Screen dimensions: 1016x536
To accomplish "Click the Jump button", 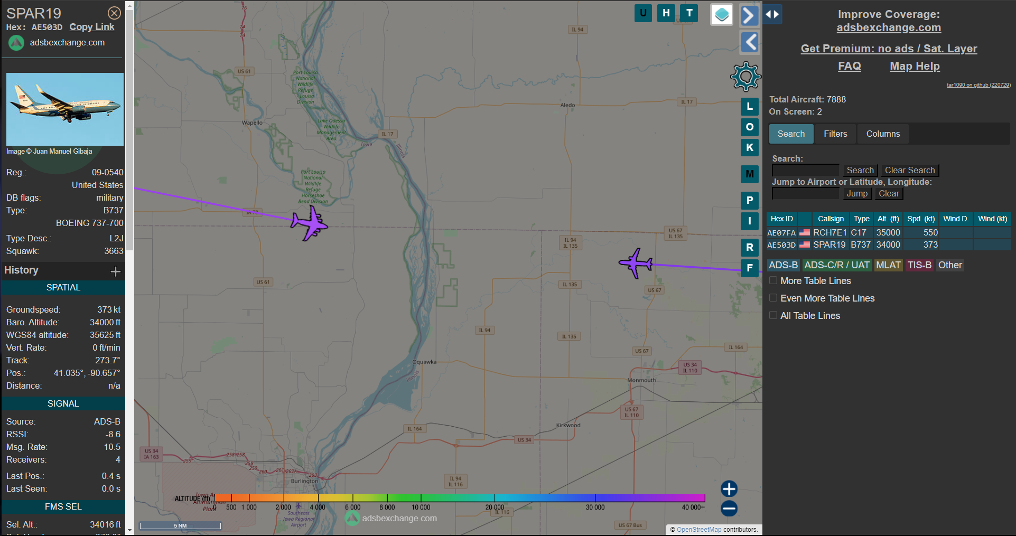I will coord(857,194).
